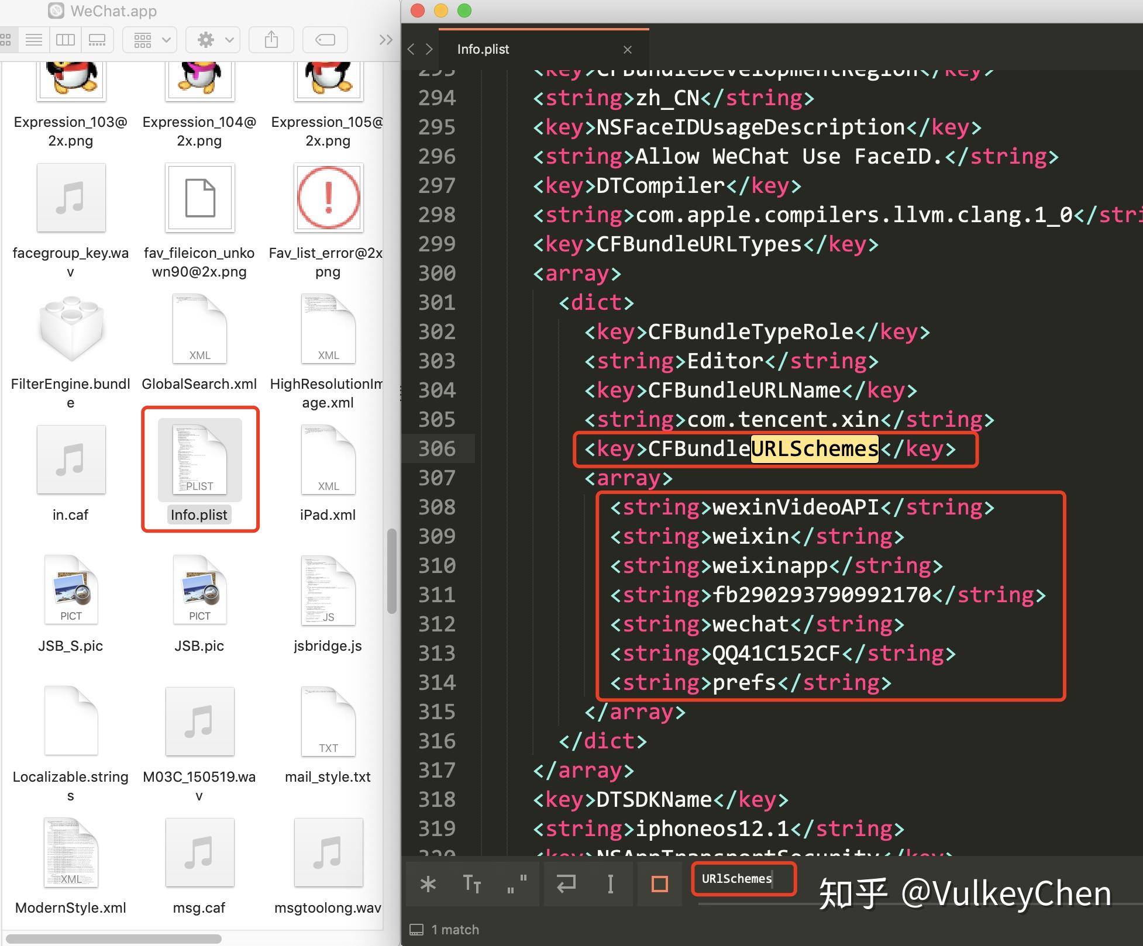Click Finder horizontal scrollbar
Image resolution: width=1143 pixels, height=946 pixels.
(x=113, y=939)
